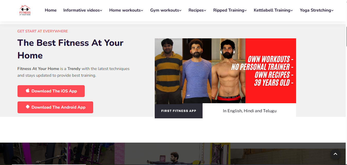Open the Recipes dropdown menu

[x=197, y=10]
